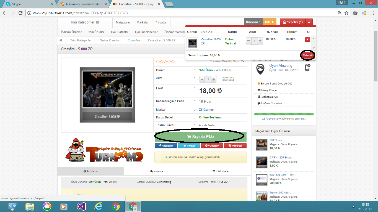Open the zoom indicator in the address bar
The image size is (378, 212).
340,13
